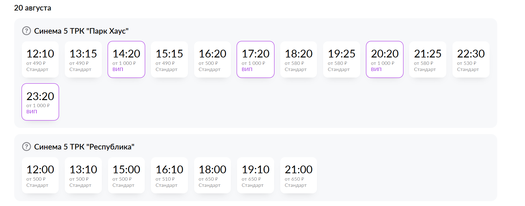Viewport: 525px width, 206px height.
Task: Choose 18:20 Стандарт session
Action: (x=298, y=60)
